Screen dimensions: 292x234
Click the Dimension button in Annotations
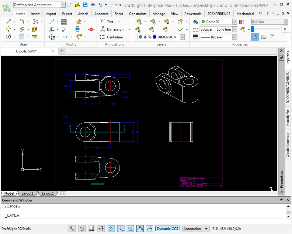tap(115, 29)
